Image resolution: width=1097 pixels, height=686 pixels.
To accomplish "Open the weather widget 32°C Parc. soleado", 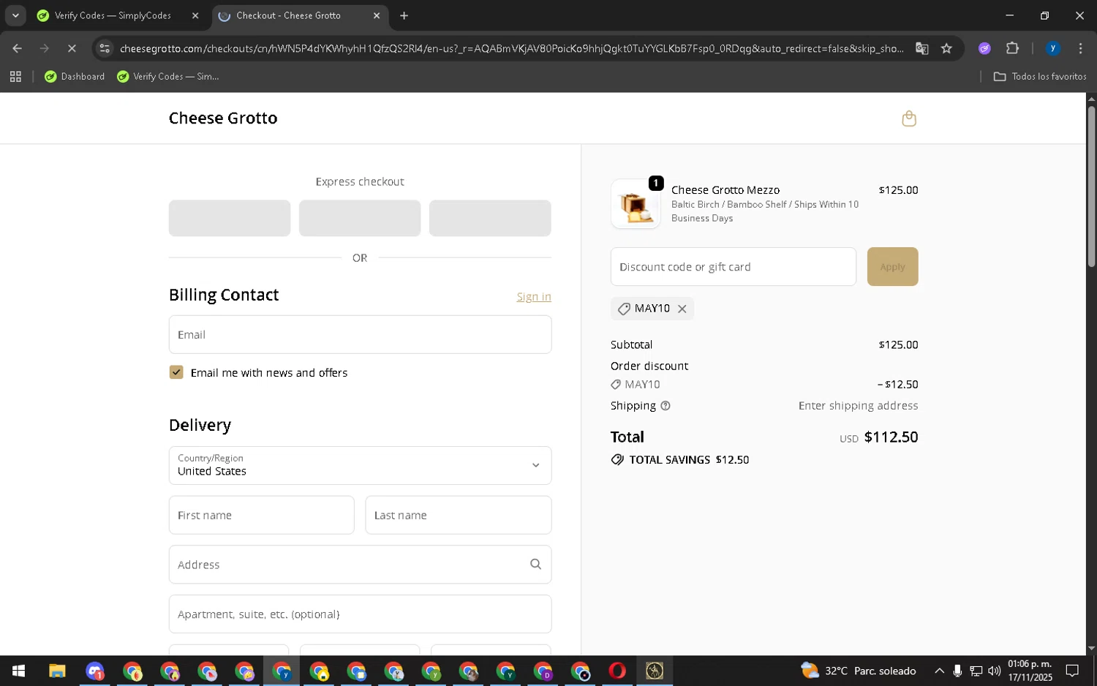I will [858, 671].
